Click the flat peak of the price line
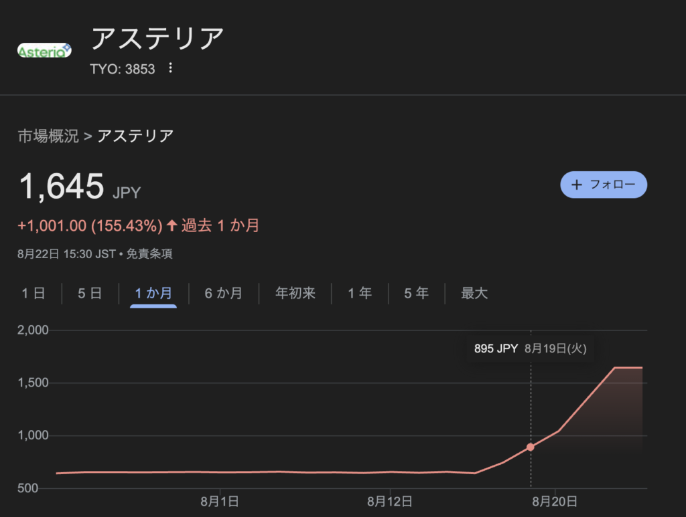This screenshot has width=686, height=517. [x=628, y=368]
